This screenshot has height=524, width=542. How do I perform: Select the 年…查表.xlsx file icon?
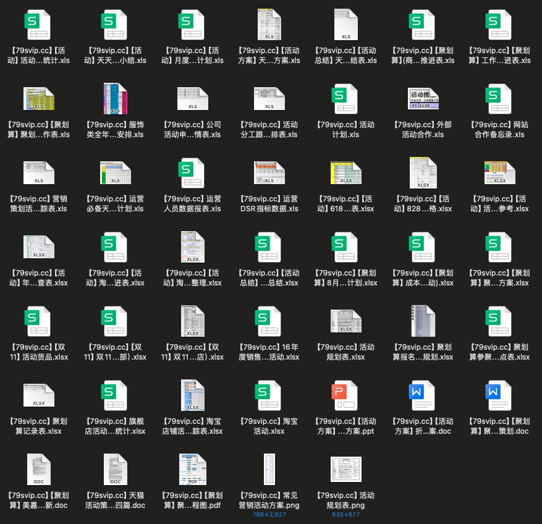tap(38, 247)
